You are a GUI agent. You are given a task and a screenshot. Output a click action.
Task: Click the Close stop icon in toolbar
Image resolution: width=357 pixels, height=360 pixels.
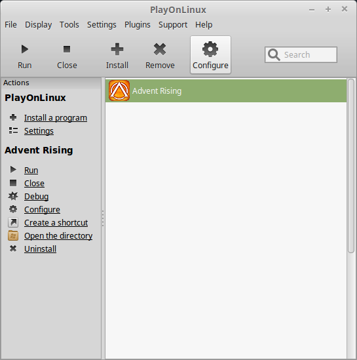click(x=67, y=49)
